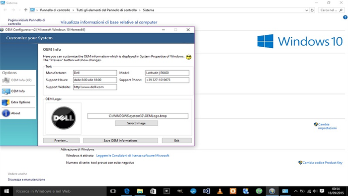
Task: Click the Refresh address bar button
Action: [312, 10]
